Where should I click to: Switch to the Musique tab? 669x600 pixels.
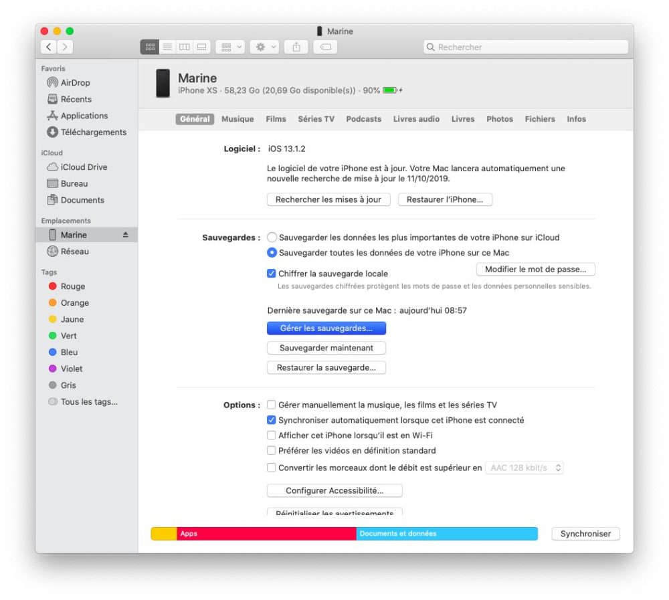pos(237,119)
